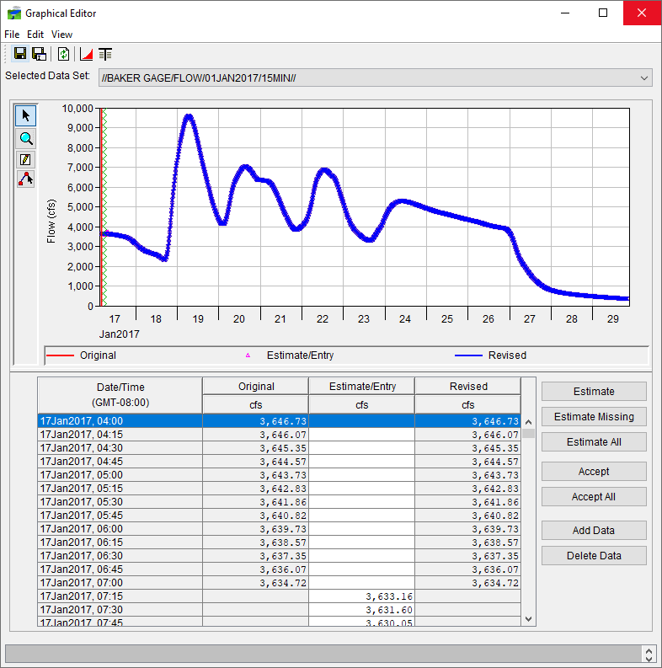Click the Original legend entry
The height and width of the screenshot is (668, 662).
(x=82, y=355)
